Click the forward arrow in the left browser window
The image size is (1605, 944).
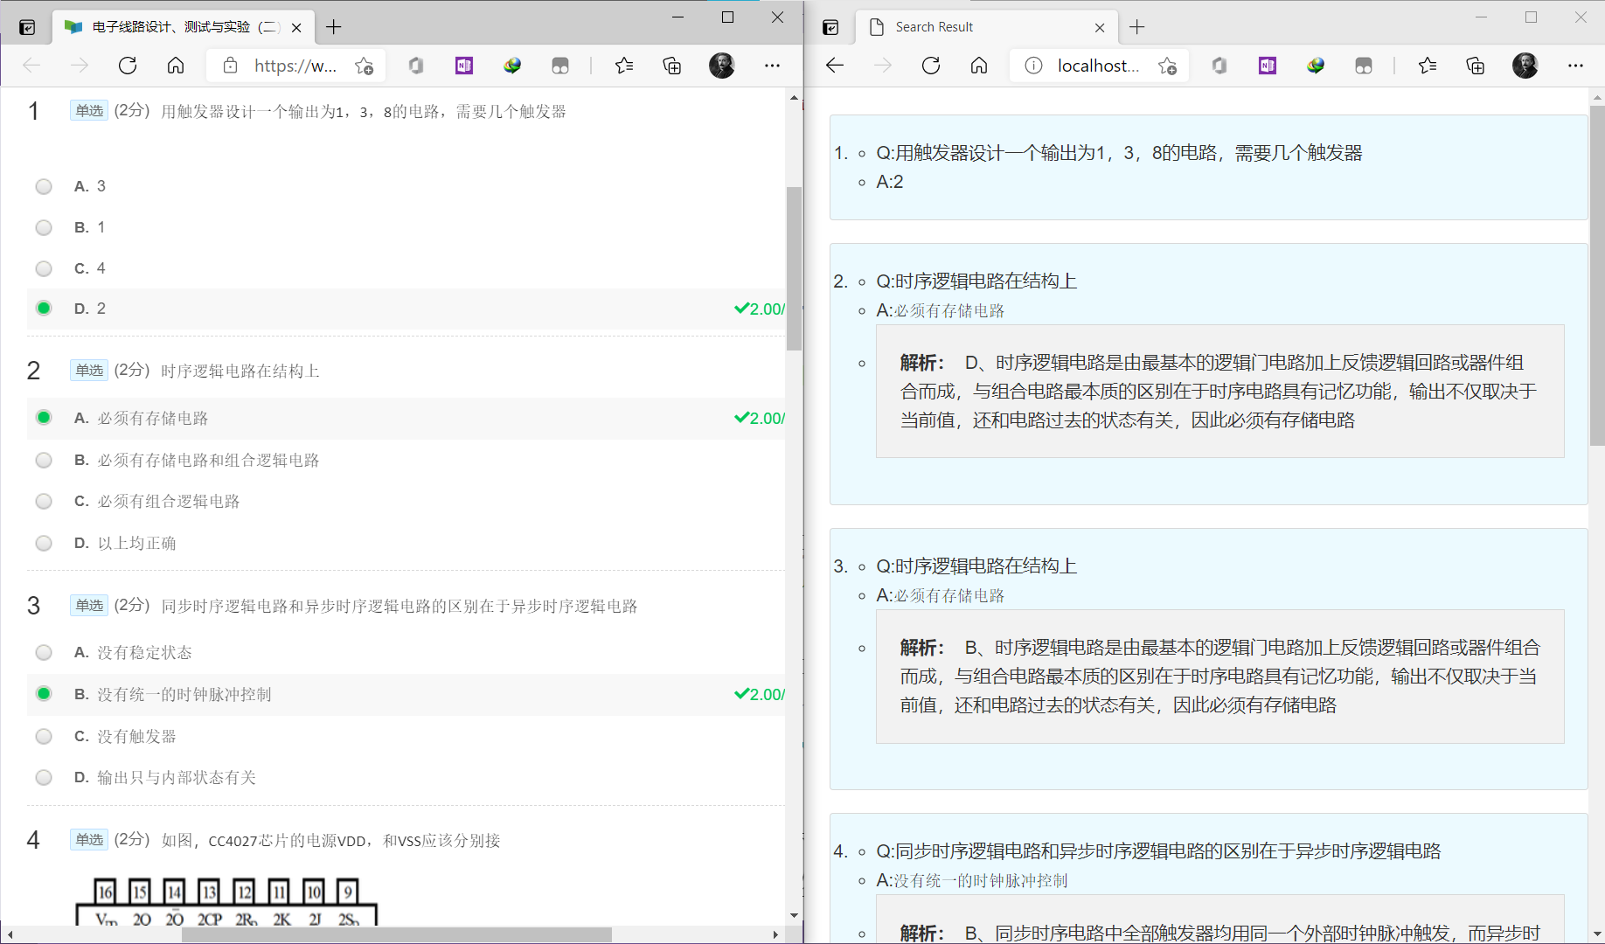(x=80, y=66)
